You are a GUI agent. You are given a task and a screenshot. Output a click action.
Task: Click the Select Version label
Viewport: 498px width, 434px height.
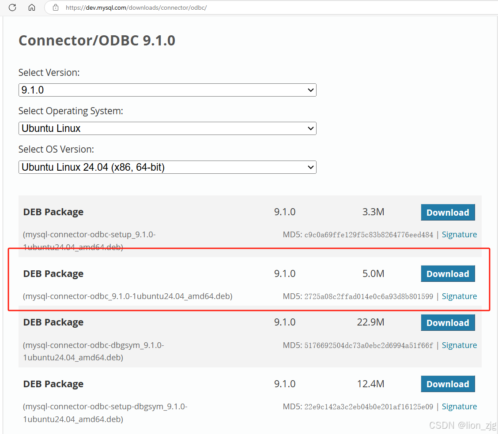click(x=49, y=73)
